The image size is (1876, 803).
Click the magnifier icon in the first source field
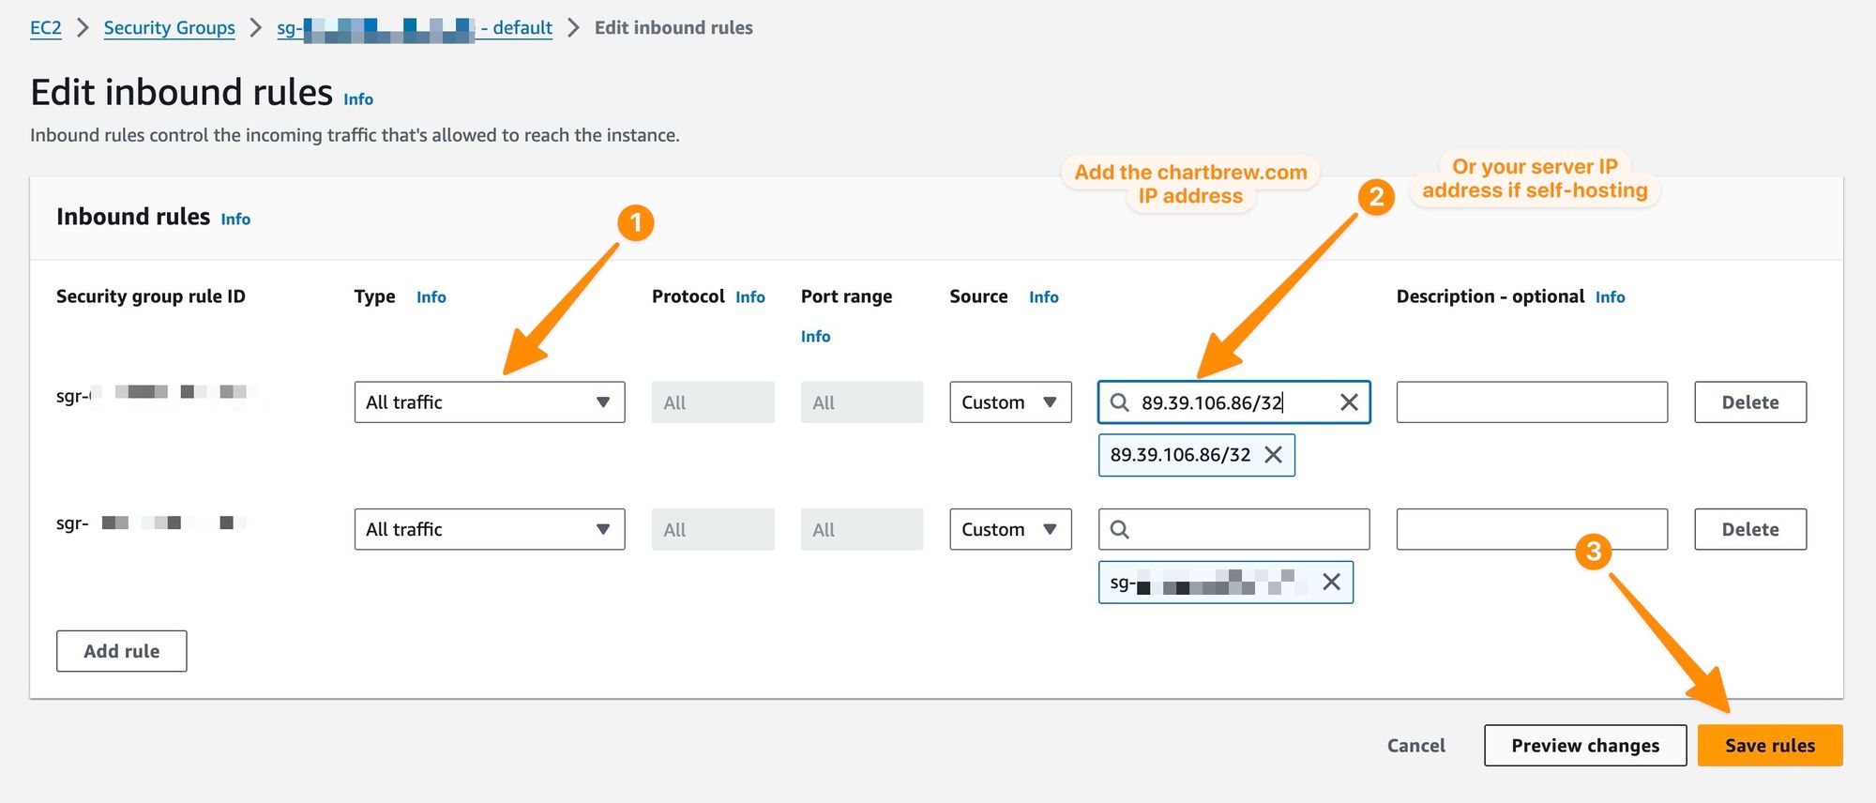pos(1120,402)
